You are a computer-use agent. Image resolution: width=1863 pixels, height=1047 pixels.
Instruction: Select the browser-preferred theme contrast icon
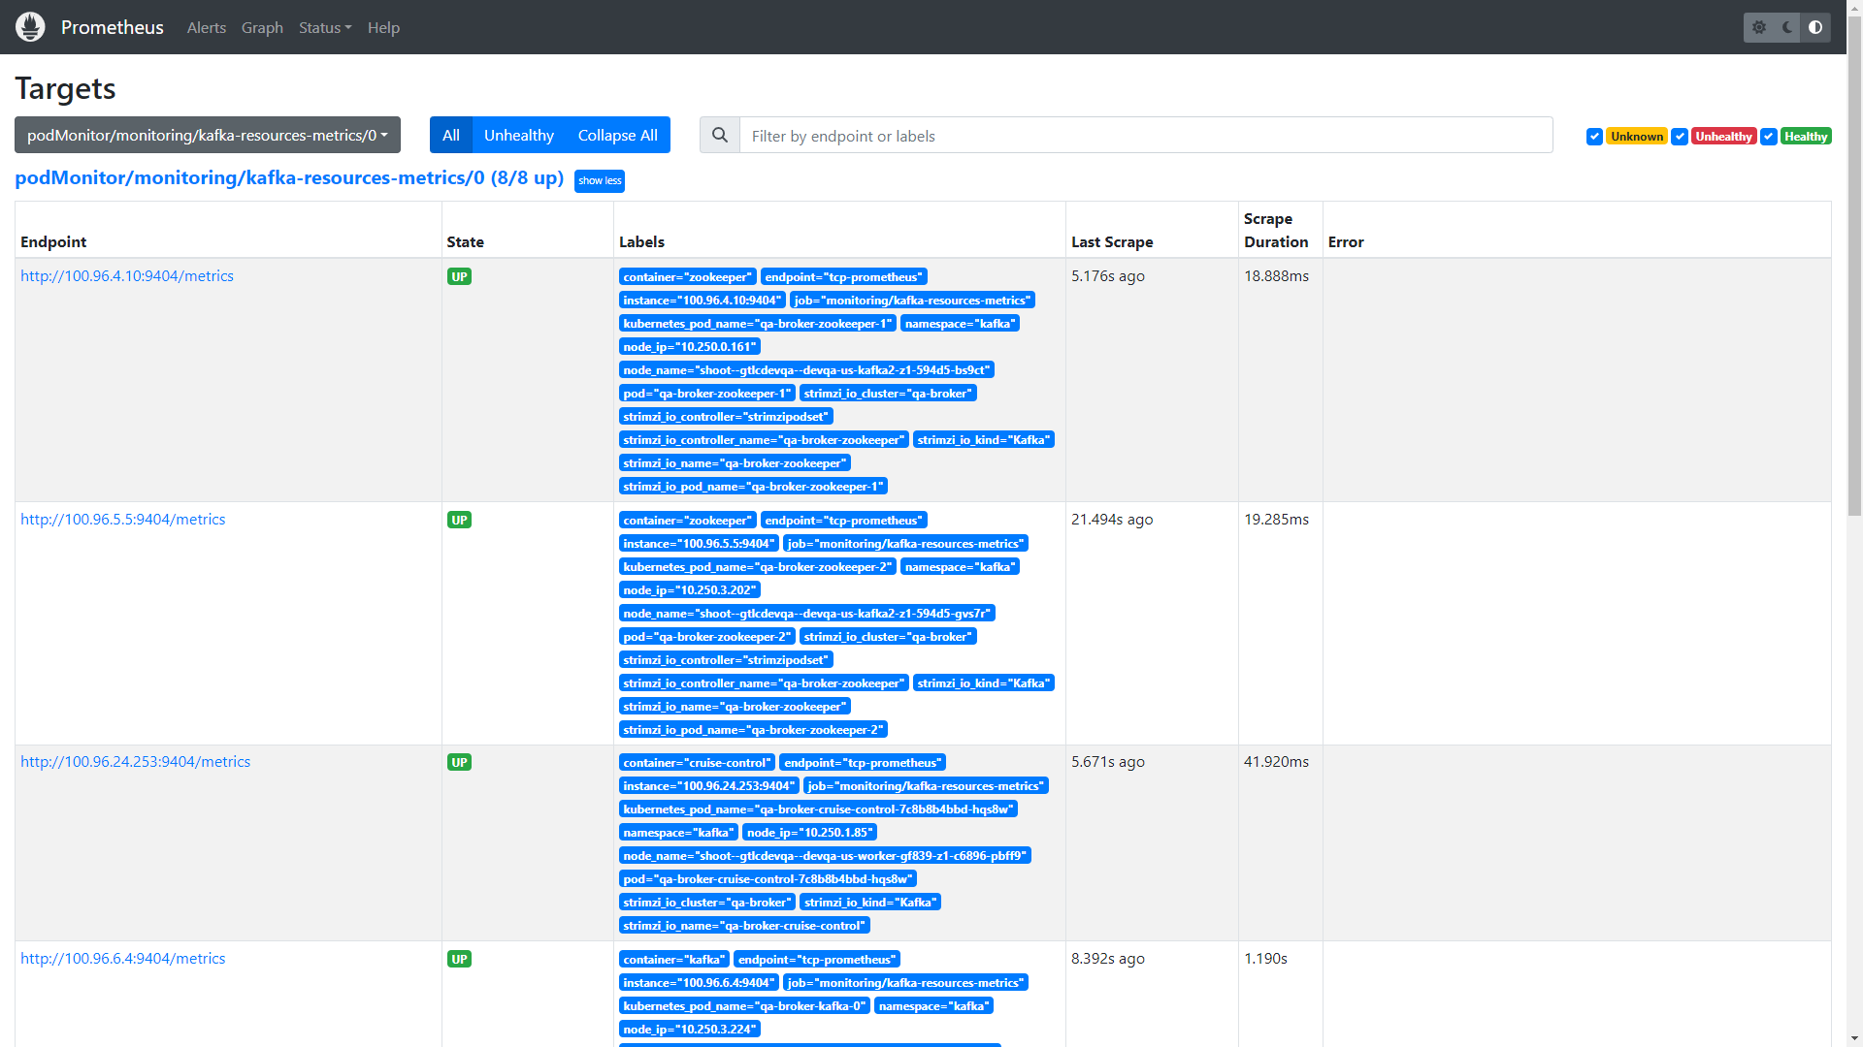pos(1815,27)
